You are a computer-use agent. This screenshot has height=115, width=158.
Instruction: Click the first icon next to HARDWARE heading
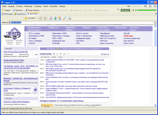[x=54, y=54]
